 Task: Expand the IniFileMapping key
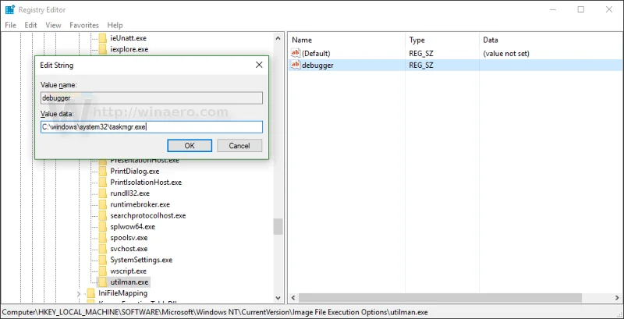[x=79, y=293]
